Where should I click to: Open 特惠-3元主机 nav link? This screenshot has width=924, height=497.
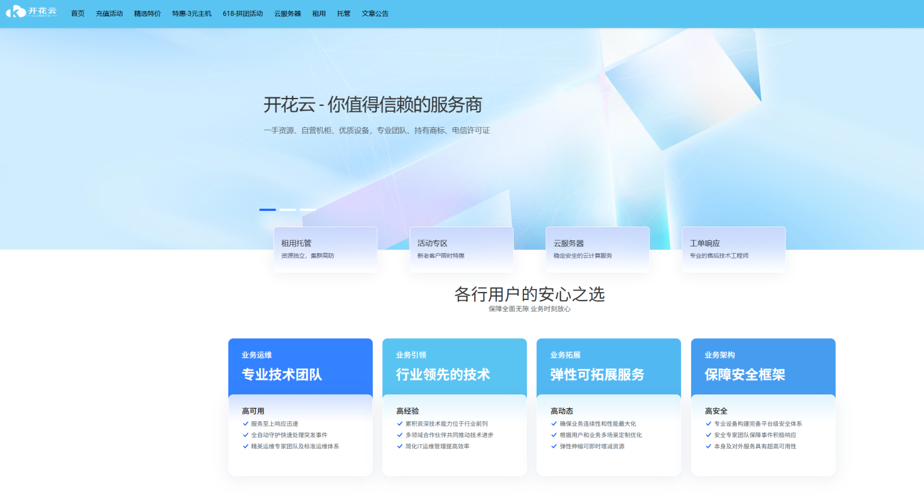pyautogui.click(x=192, y=14)
